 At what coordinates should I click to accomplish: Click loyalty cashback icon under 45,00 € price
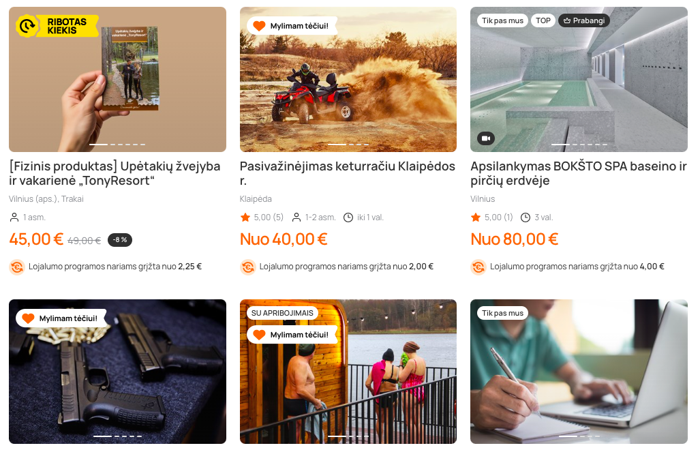[x=17, y=267]
